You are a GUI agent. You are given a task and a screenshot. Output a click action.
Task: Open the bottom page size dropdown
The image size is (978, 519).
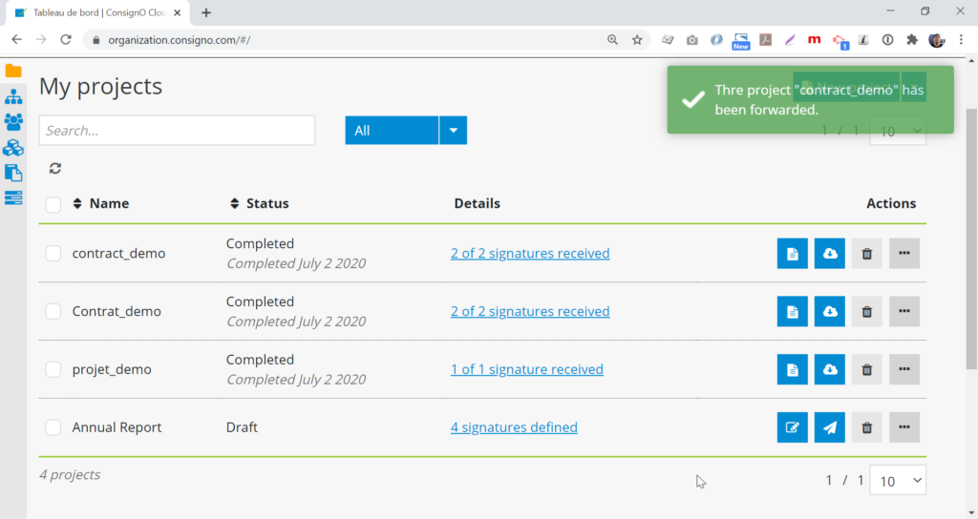pyautogui.click(x=898, y=481)
